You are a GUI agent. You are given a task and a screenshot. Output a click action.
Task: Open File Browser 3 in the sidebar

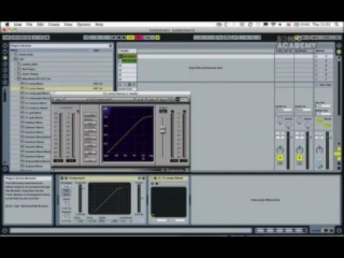tap(5, 76)
